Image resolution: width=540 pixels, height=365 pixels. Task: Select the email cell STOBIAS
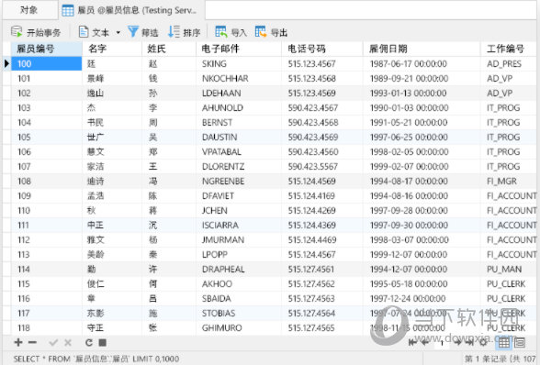(239, 314)
